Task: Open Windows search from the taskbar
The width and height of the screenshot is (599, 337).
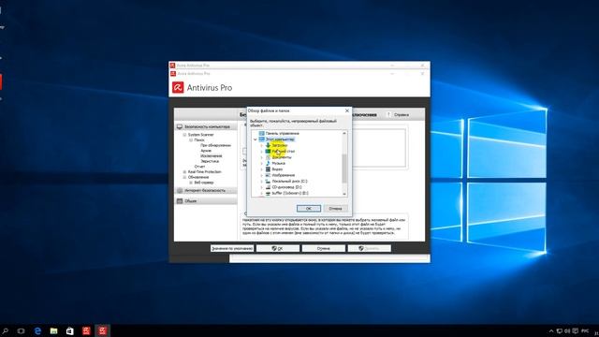Action: pos(6,330)
